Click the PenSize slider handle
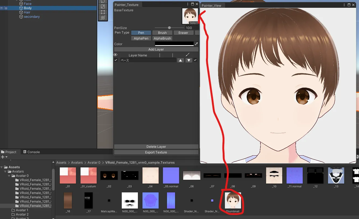The height and width of the screenshot is (219, 359). click(169, 28)
